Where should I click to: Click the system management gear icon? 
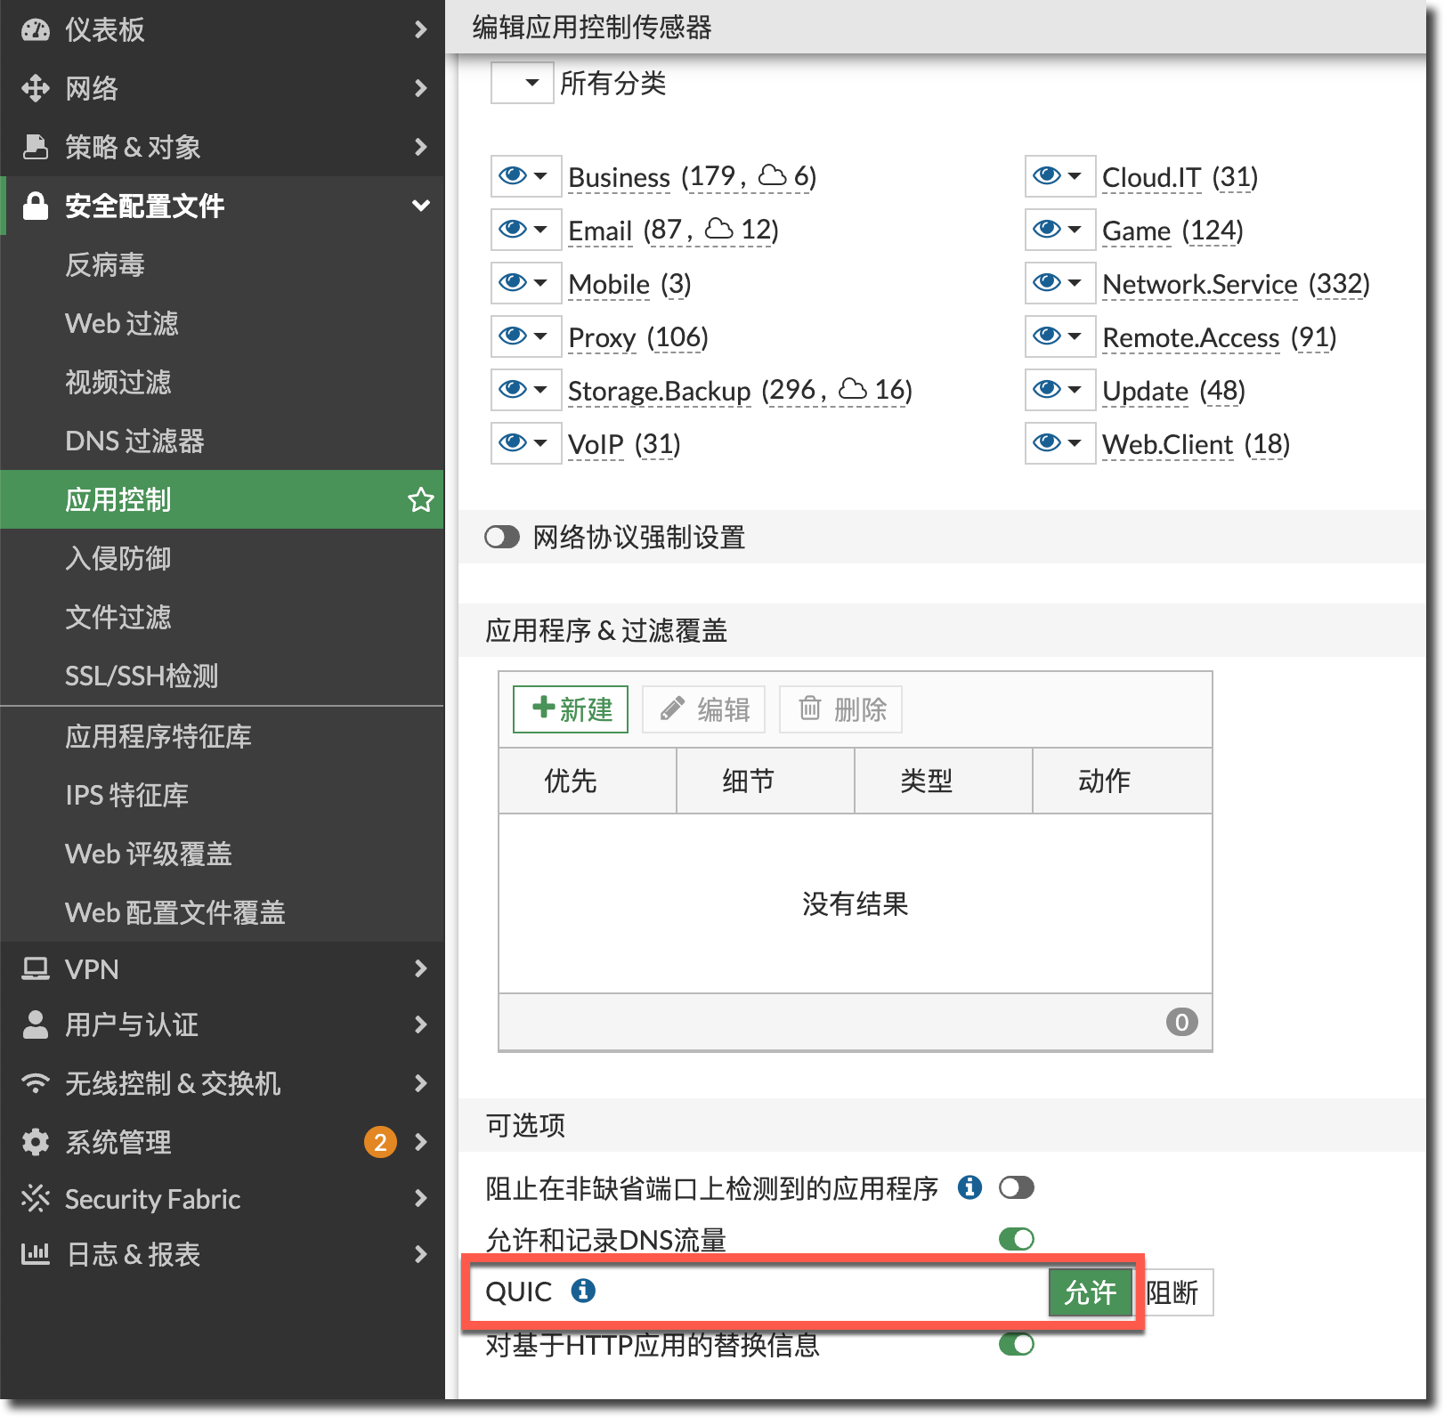pos(36,1141)
